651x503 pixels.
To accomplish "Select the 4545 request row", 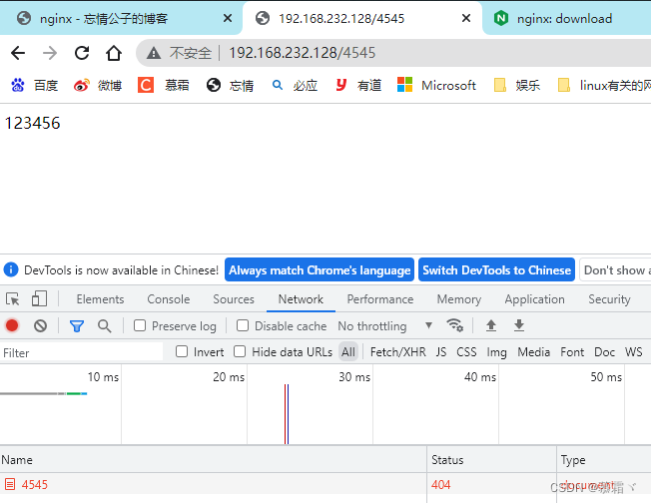I will coord(325,484).
